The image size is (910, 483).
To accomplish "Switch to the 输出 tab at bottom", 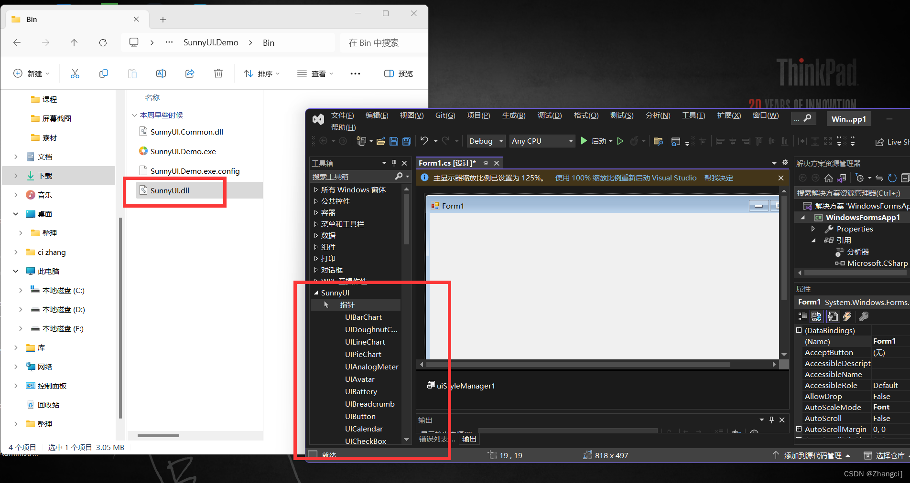I will (x=469, y=439).
